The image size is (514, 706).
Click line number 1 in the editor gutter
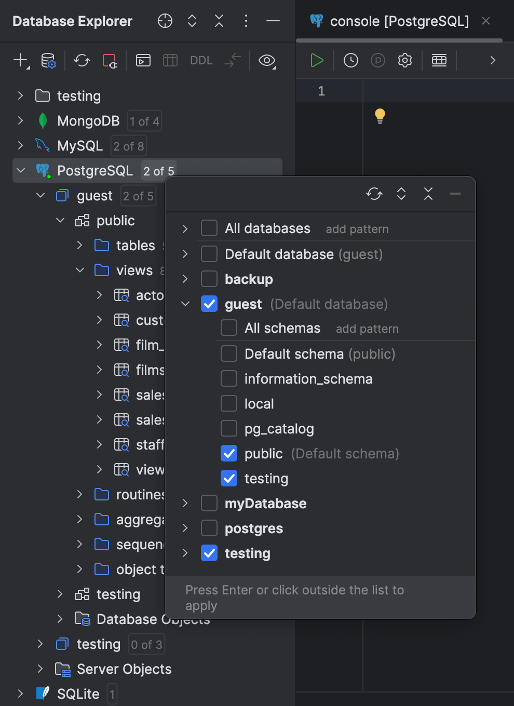pyautogui.click(x=321, y=90)
